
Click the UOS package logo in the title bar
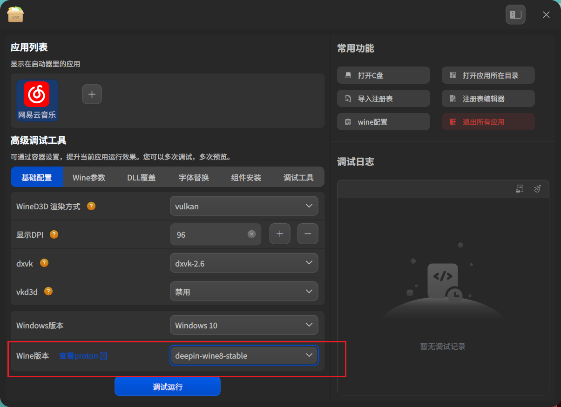[16, 14]
